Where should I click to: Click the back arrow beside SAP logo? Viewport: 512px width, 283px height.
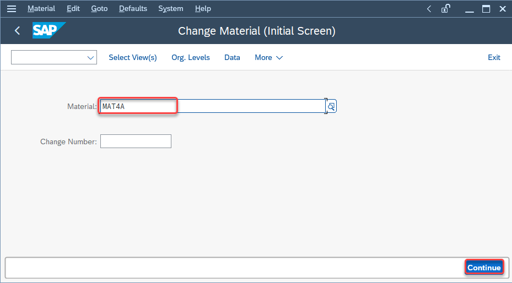(x=18, y=31)
